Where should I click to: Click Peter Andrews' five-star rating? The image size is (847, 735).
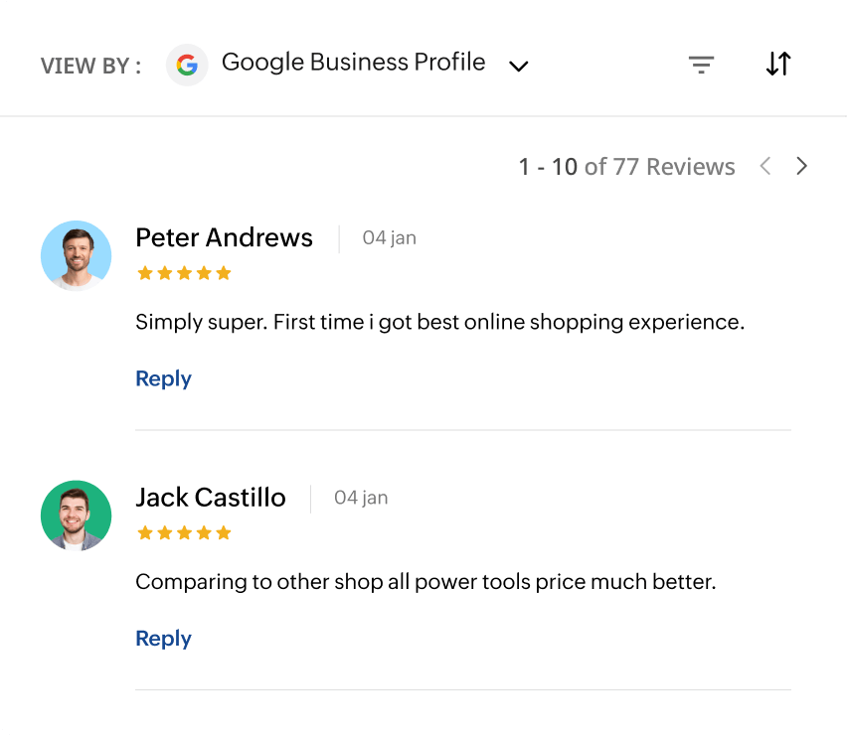(184, 273)
